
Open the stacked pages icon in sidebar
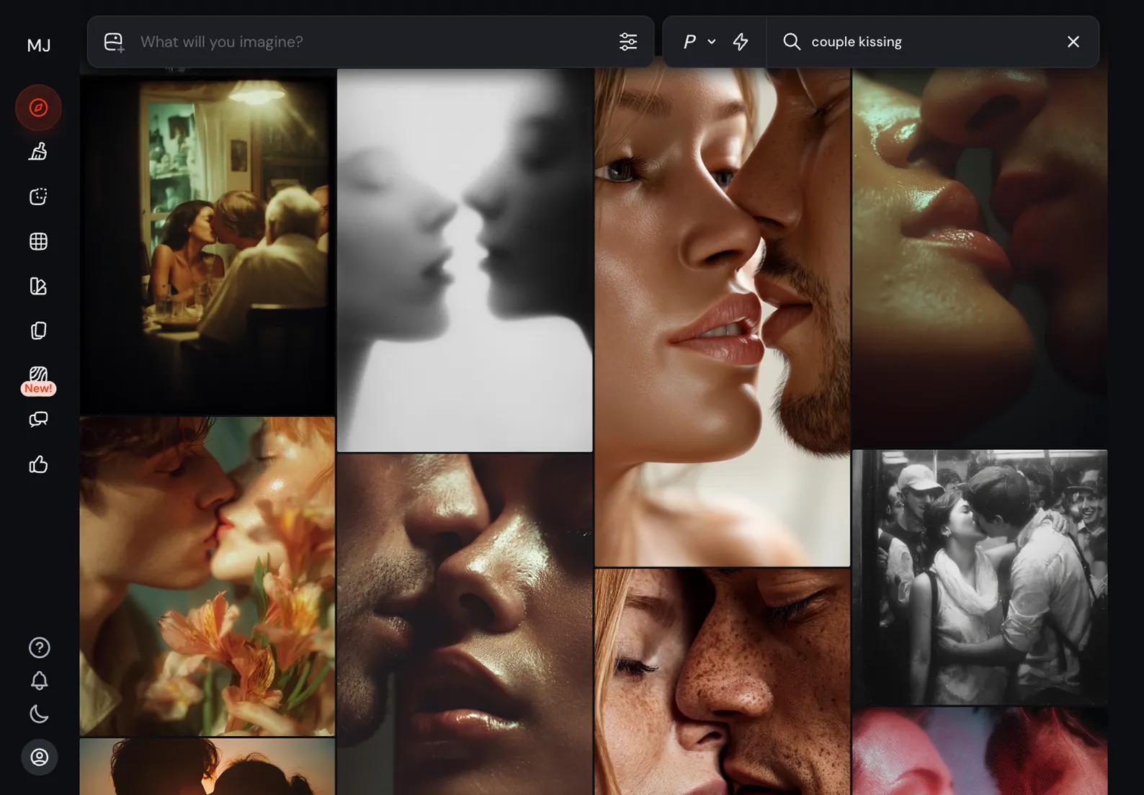pyautogui.click(x=39, y=331)
